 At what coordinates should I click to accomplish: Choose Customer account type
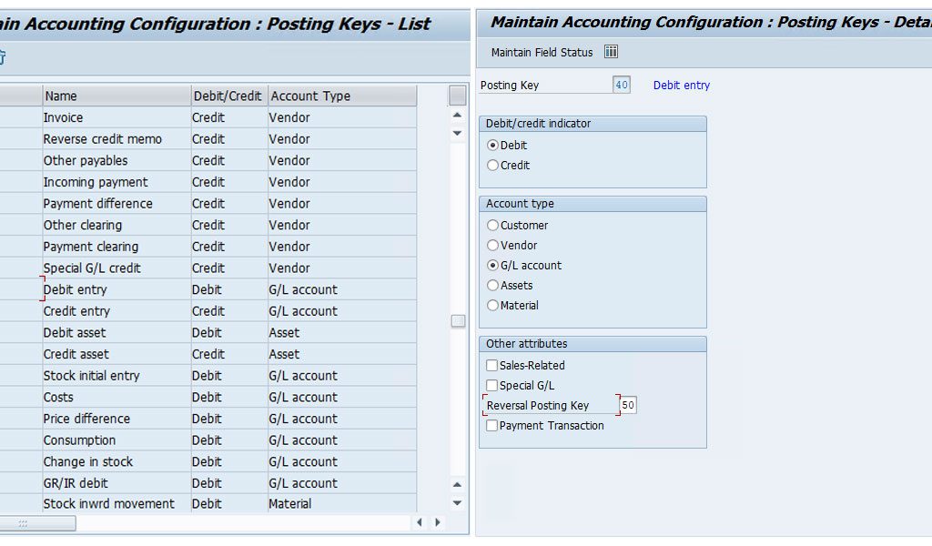click(492, 225)
